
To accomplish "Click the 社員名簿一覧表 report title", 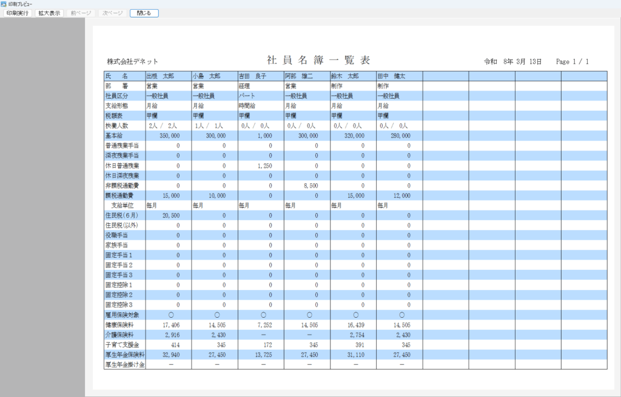I will 318,61.
